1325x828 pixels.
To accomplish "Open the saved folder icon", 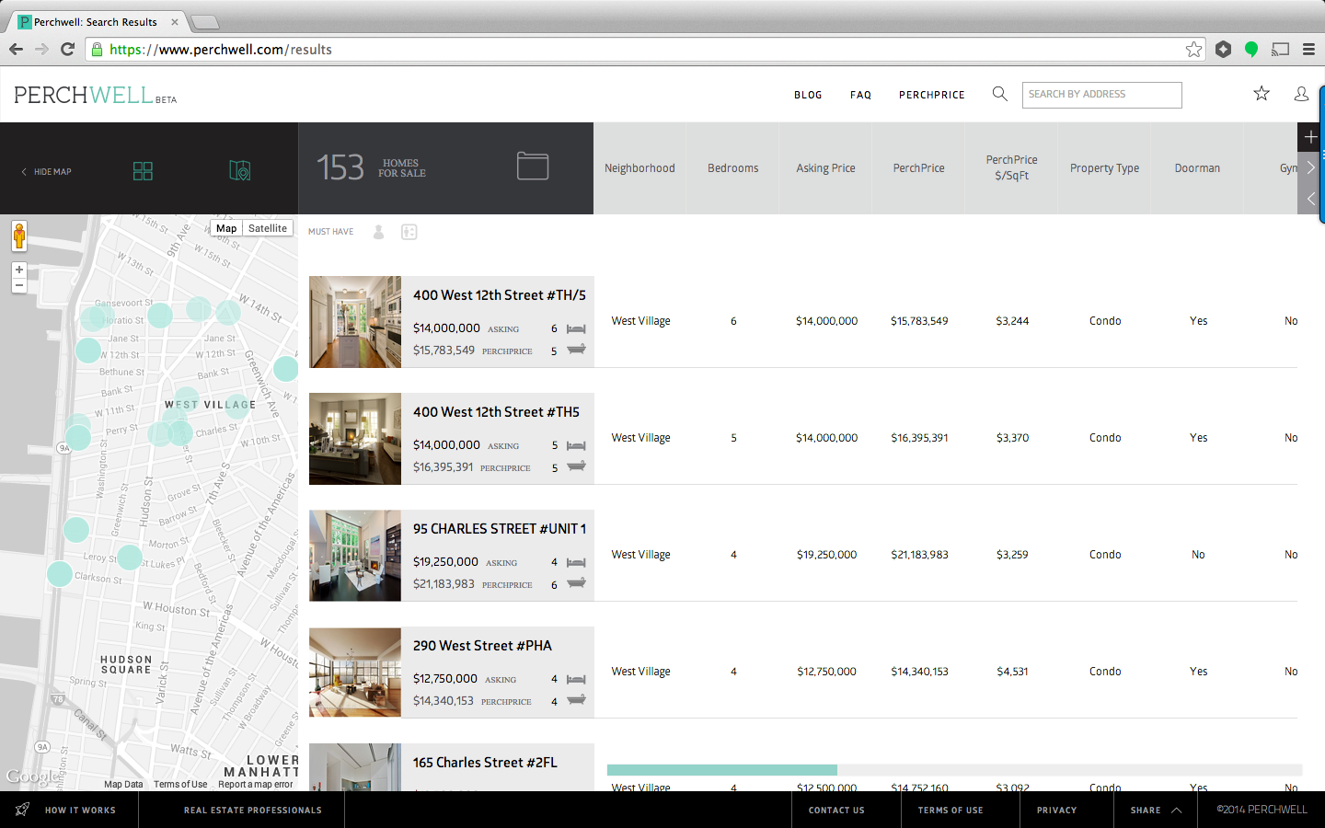I will [x=533, y=167].
